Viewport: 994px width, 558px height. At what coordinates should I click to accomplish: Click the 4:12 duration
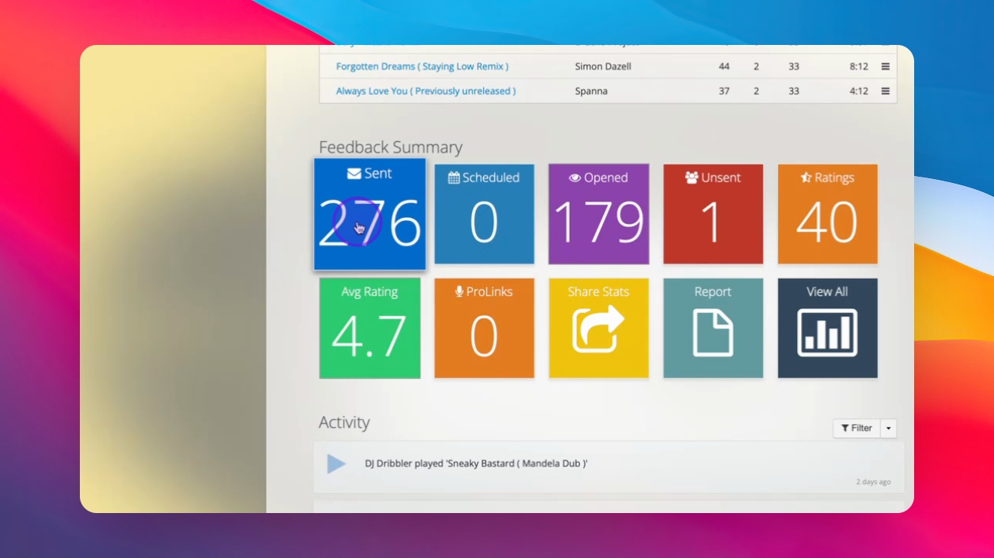coord(858,91)
